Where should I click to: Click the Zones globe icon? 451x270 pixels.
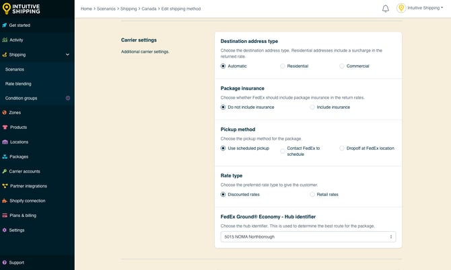click(x=4, y=112)
